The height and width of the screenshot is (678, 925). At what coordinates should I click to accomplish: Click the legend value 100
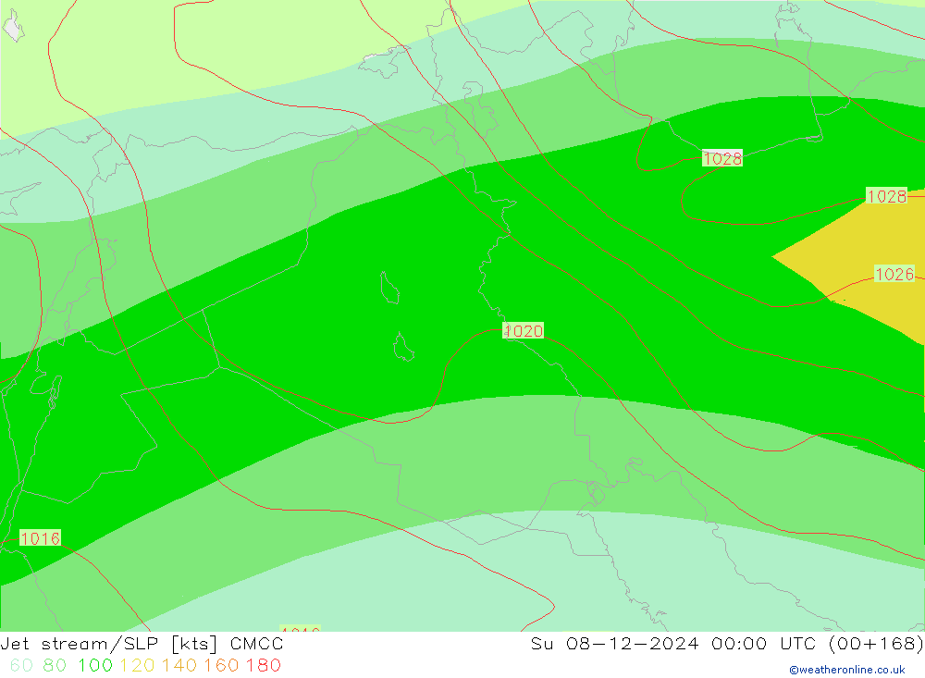point(95,666)
